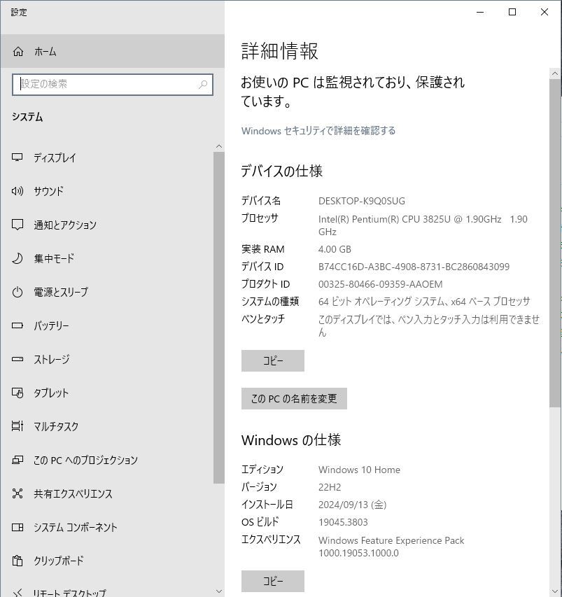This screenshot has width=562, height=597.
Task: Click the バッテリー battery icon
Action: click(17, 325)
